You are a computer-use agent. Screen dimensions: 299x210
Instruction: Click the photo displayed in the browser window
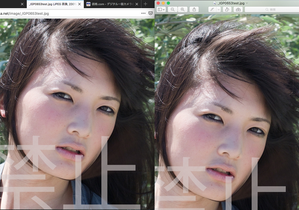77,114
